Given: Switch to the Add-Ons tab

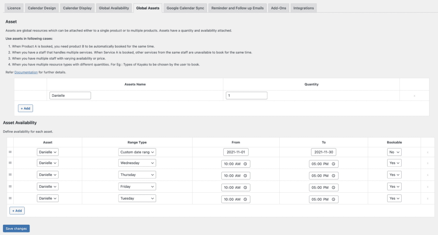Looking at the screenshot, I should click(278, 8).
